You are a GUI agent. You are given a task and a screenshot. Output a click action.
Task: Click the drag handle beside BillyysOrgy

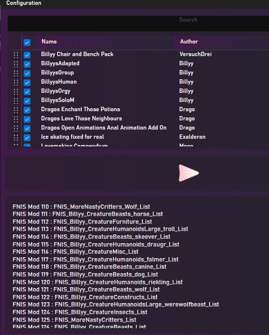[x=16, y=92]
